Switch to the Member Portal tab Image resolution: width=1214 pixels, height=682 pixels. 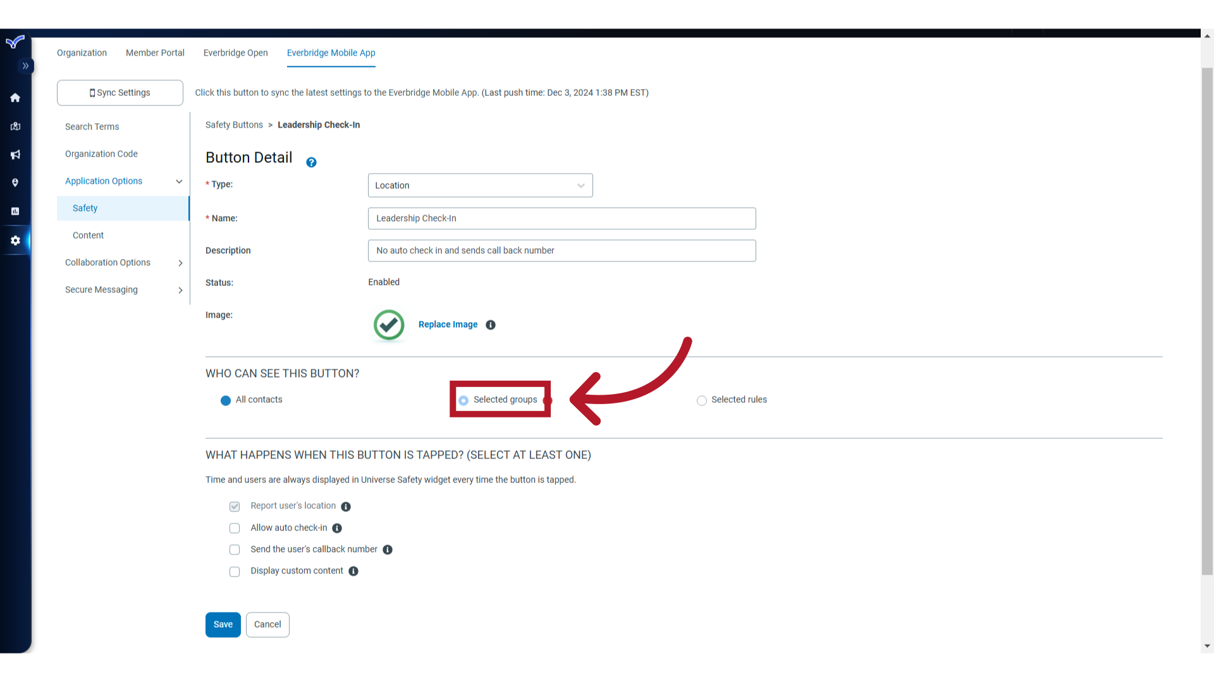click(155, 52)
